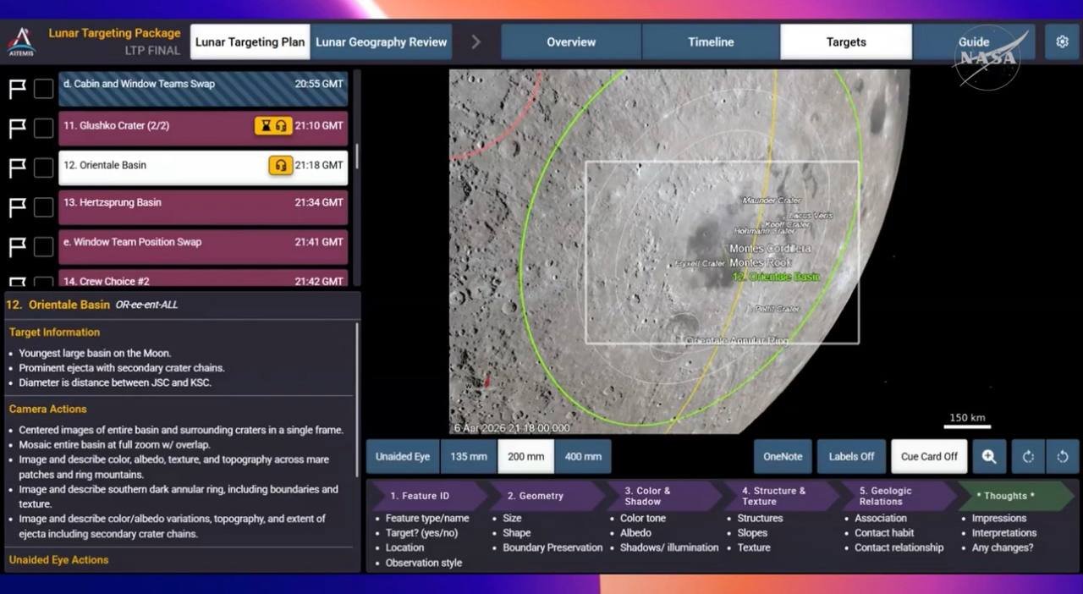
Task: Click the Artemis logo in the header
Action: point(21,41)
